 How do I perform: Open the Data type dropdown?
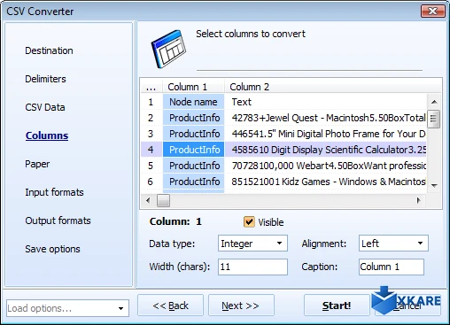coord(252,244)
